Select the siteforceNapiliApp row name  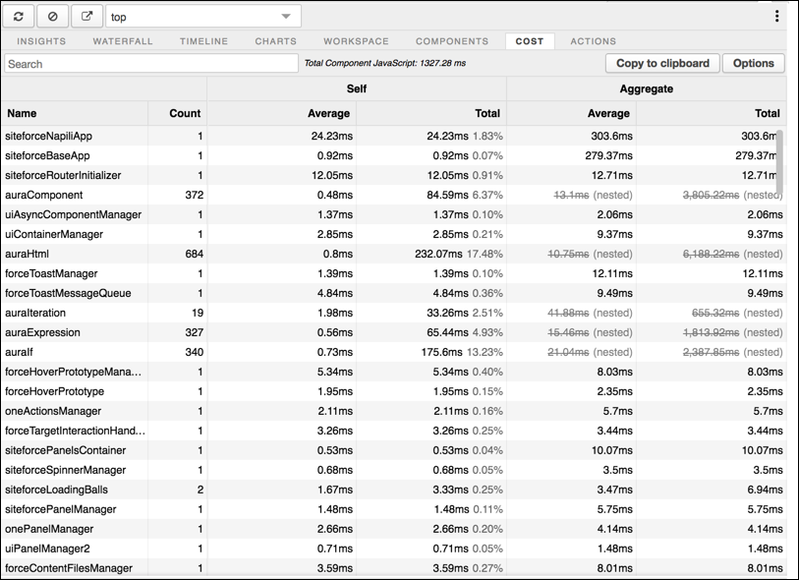48,136
